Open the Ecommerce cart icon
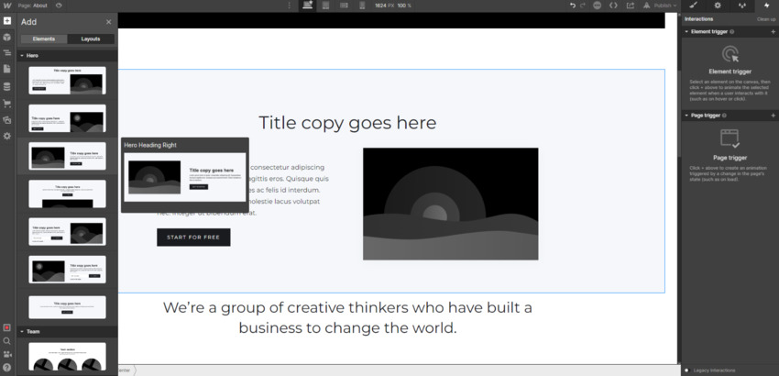 click(x=7, y=104)
